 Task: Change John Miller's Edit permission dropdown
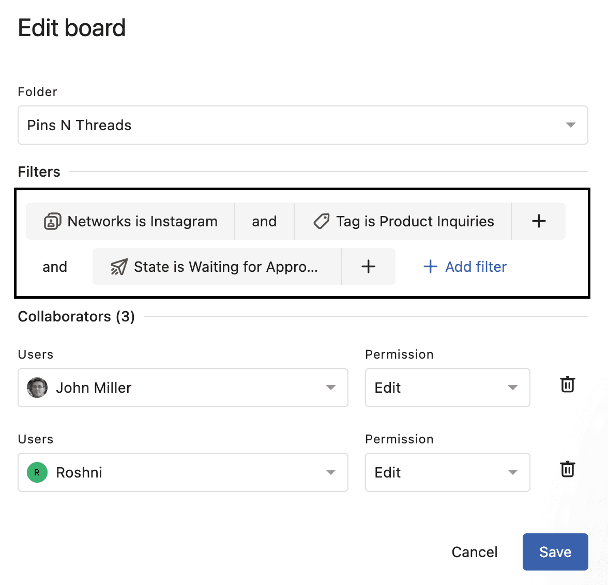[447, 388]
